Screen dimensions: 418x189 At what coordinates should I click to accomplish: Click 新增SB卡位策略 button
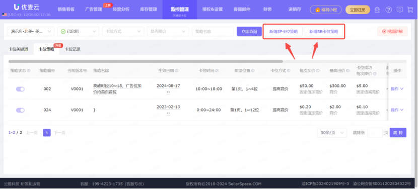click(x=324, y=31)
